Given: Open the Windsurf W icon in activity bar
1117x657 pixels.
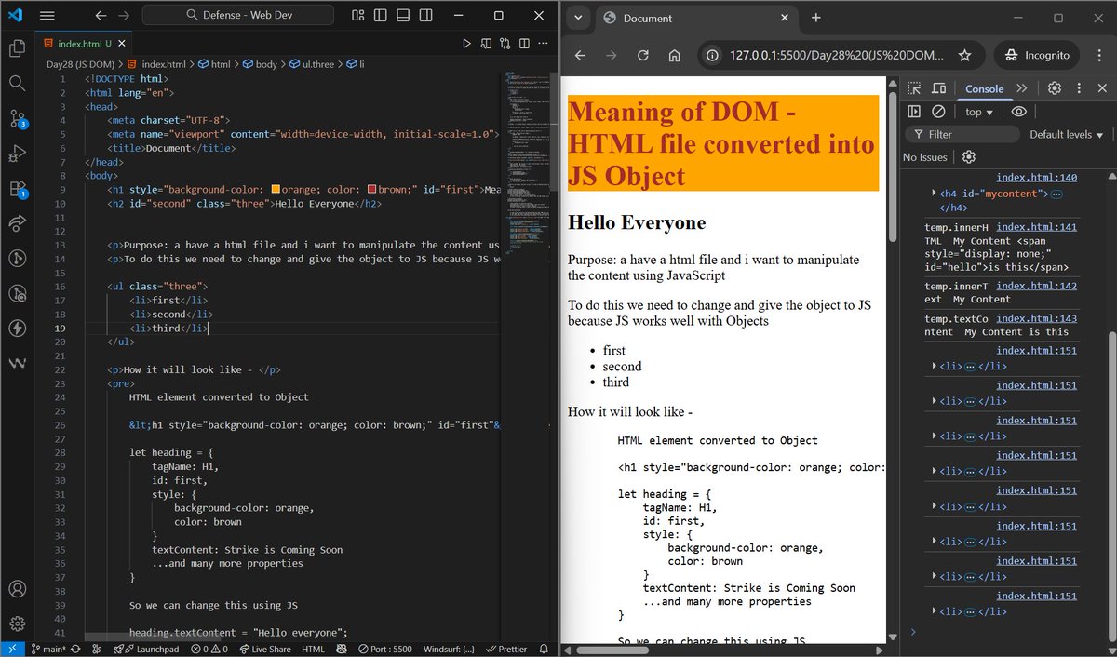Looking at the screenshot, I should click(x=17, y=364).
